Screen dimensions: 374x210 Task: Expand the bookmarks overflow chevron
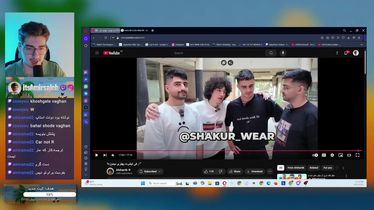[x=361, y=45]
